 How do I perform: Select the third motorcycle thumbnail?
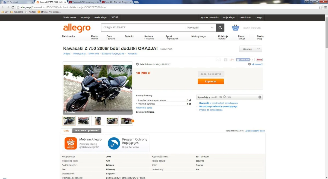tap(98, 121)
